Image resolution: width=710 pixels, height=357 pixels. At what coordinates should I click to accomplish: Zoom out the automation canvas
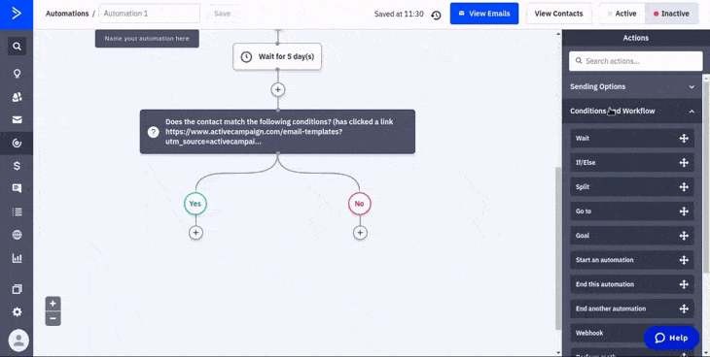click(53, 318)
